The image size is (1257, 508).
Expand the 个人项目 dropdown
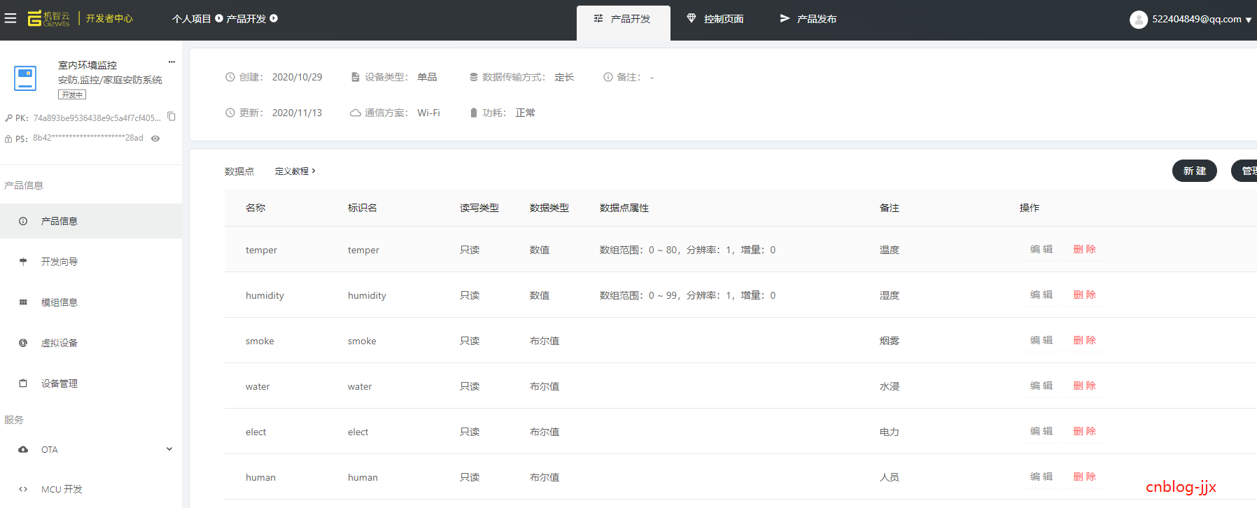tap(219, 18)
